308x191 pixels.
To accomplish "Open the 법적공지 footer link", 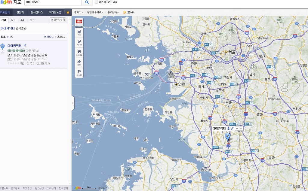I will [x=63, y=188].
